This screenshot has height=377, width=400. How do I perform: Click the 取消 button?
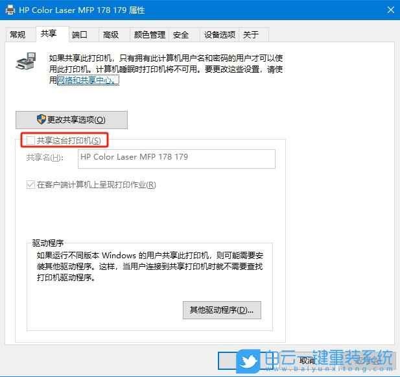[307, 361]
